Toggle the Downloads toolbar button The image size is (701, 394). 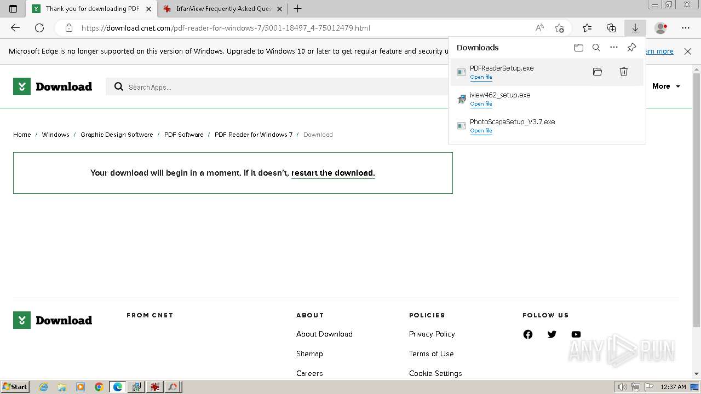click(635, 28)
